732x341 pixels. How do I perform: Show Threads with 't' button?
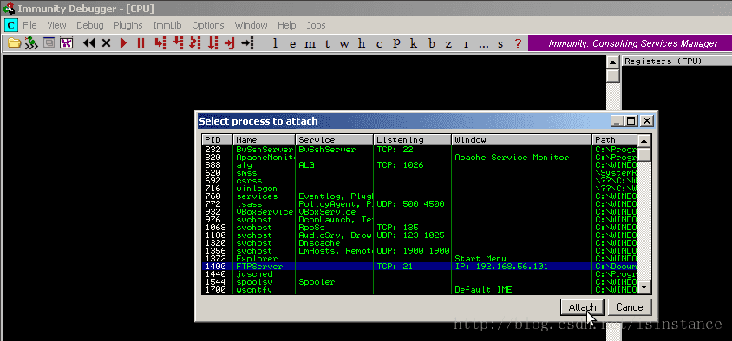(327, 44)
